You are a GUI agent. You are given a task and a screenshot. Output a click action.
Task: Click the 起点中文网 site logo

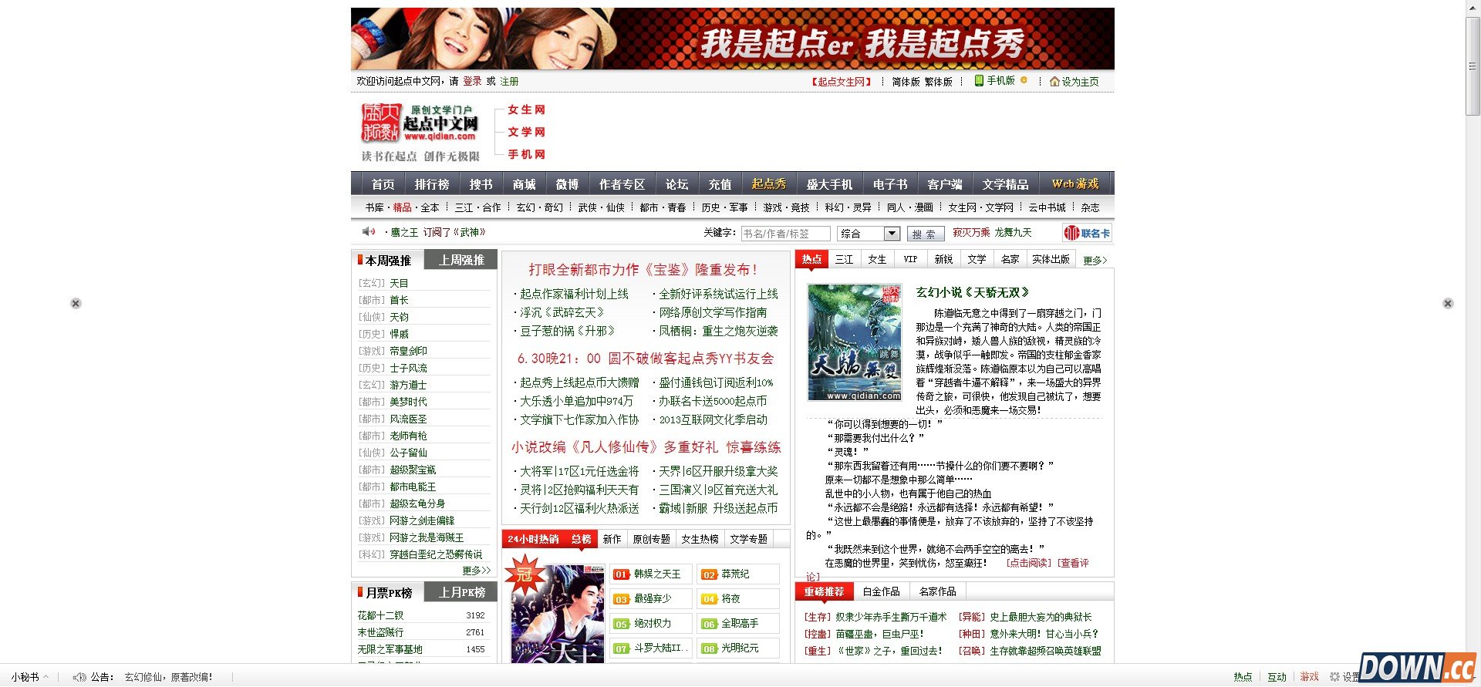(x=420, y=124)
